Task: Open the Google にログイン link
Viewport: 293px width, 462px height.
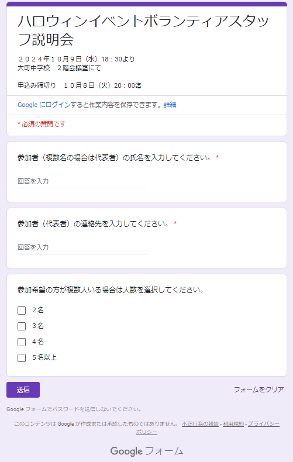Action: click(x=44, y=105)
